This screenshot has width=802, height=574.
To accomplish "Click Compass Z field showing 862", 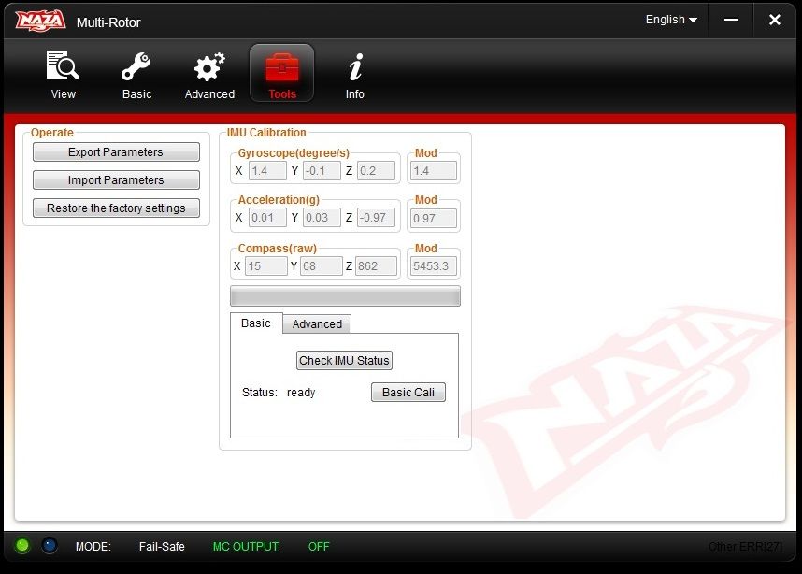I will pos(376,266).
